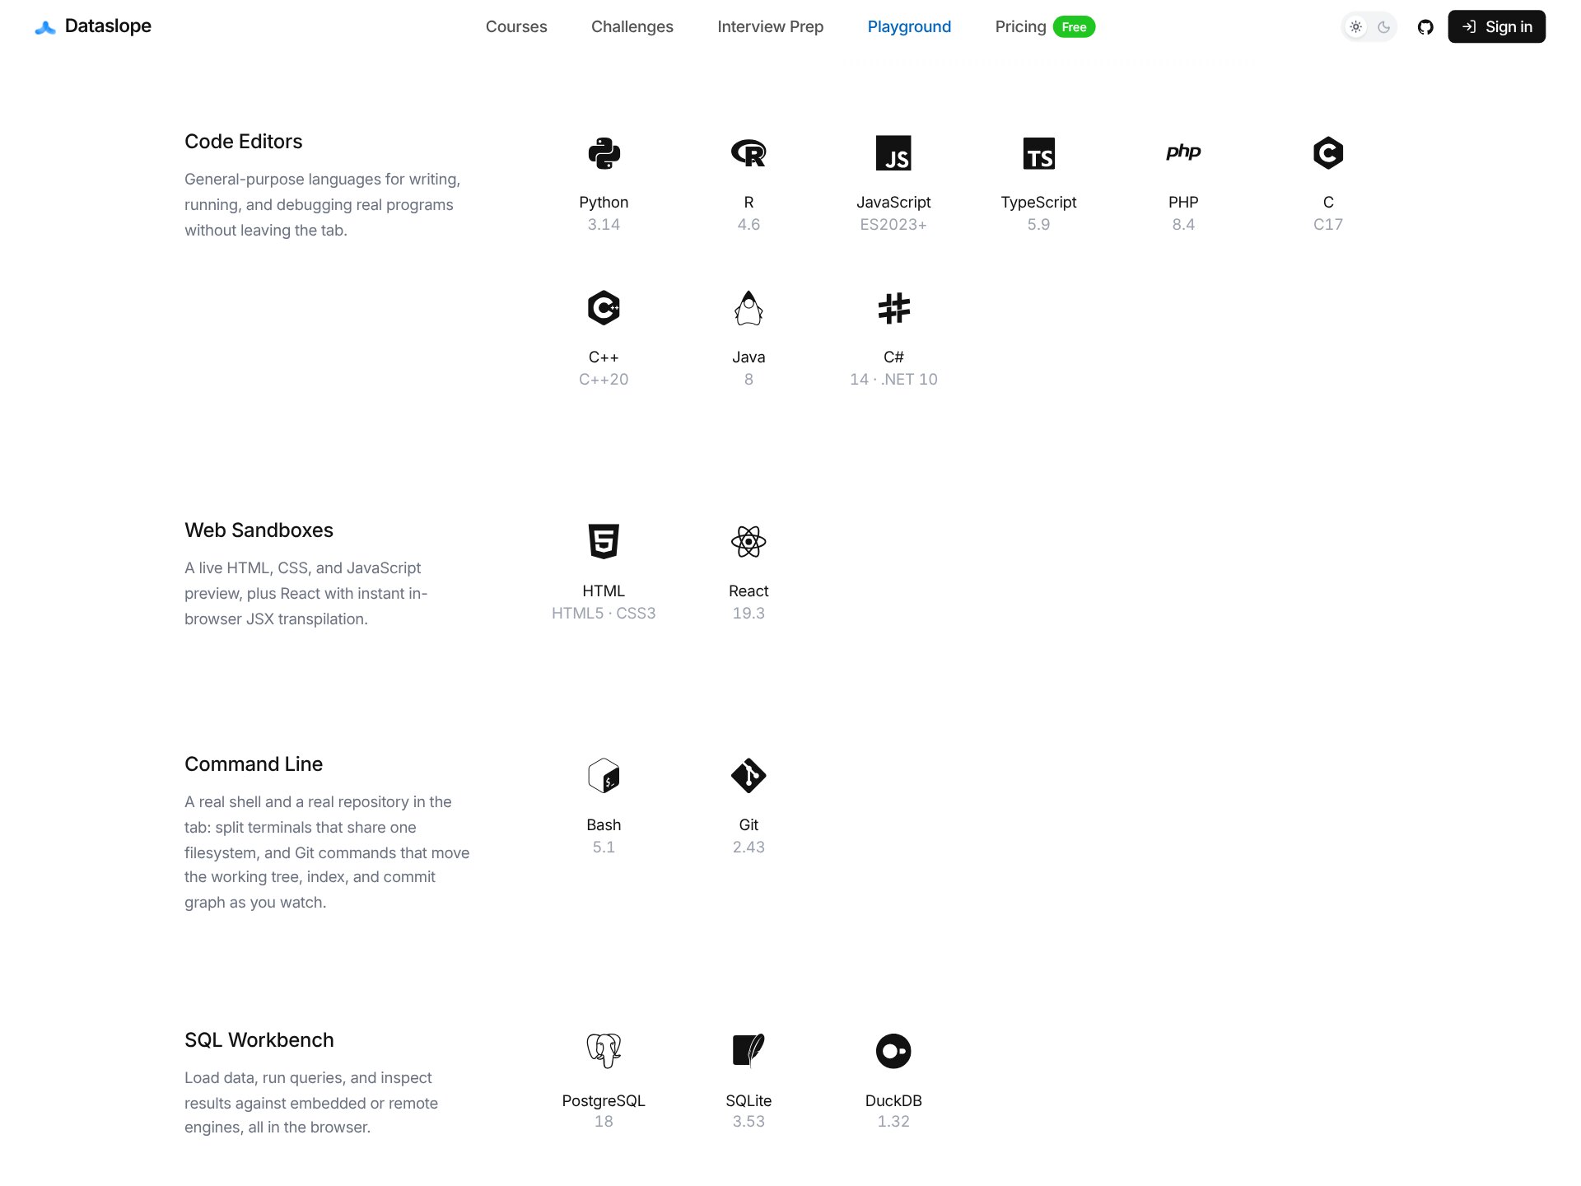The height and width of the screenshot is (1186, 1581).
Task: Select the PostgreSQL elephant icon
Action: (x=604, y=1051)
